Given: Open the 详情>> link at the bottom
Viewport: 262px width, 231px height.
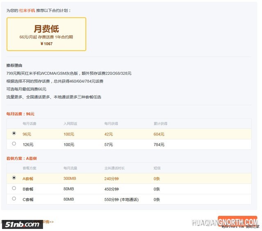Looking at the screenshot, I should (48, 222).
